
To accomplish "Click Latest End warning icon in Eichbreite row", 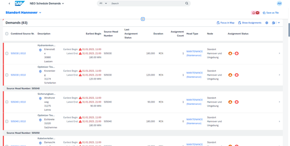I will (x=80, y=121).
